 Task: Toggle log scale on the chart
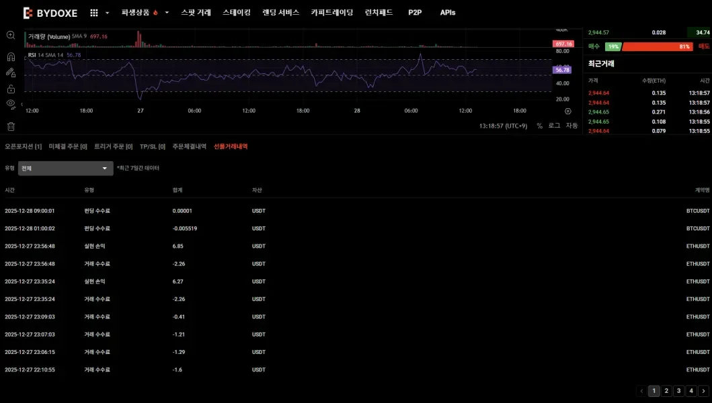[554, 125]
